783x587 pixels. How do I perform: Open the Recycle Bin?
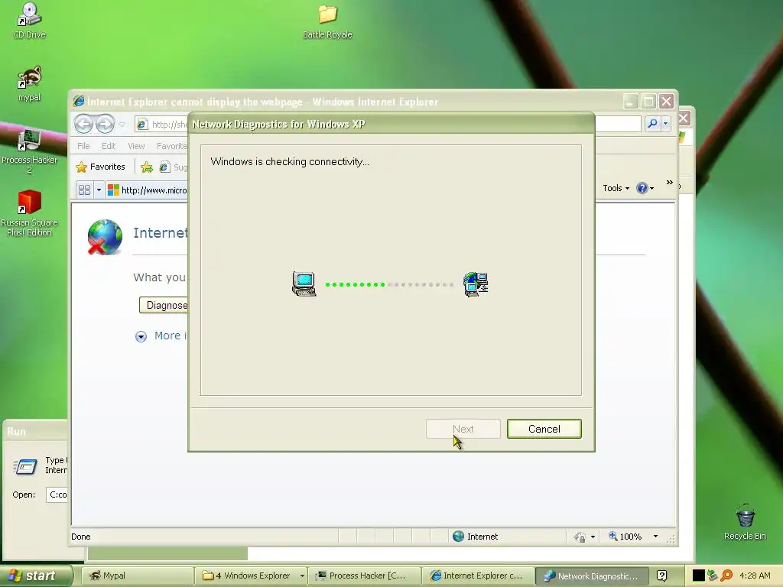click(x=745, y=522)
